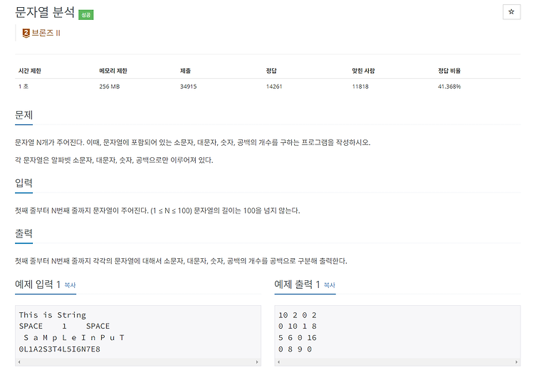This screenshot has height=372, width=534.
Task: Click the output description ending 구분해 출력한다
Action: point(181,261)
